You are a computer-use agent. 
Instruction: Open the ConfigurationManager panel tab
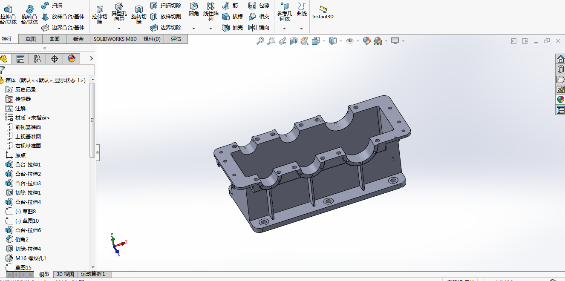click(37, 59)
